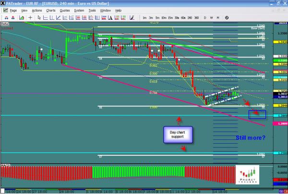Open the Quotes menu

(x=65, y=10)
